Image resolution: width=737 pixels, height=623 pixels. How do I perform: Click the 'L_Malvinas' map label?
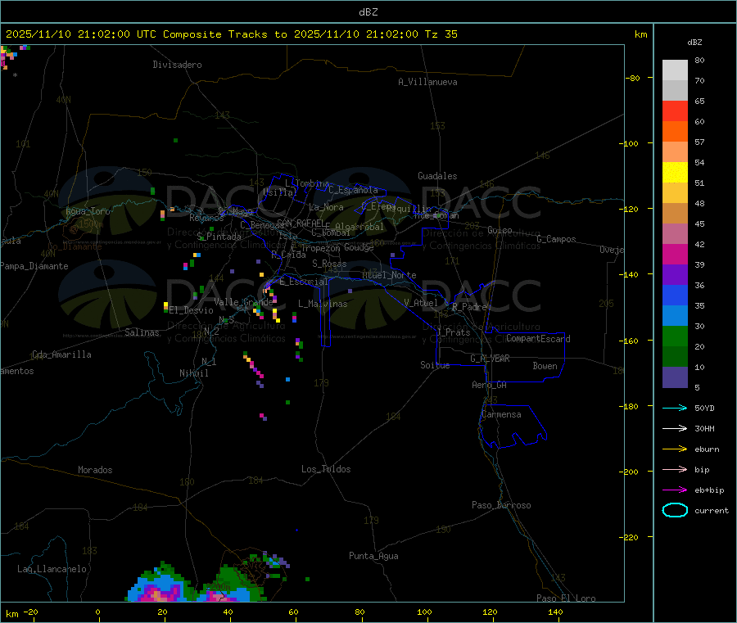[x=323, y=304]
